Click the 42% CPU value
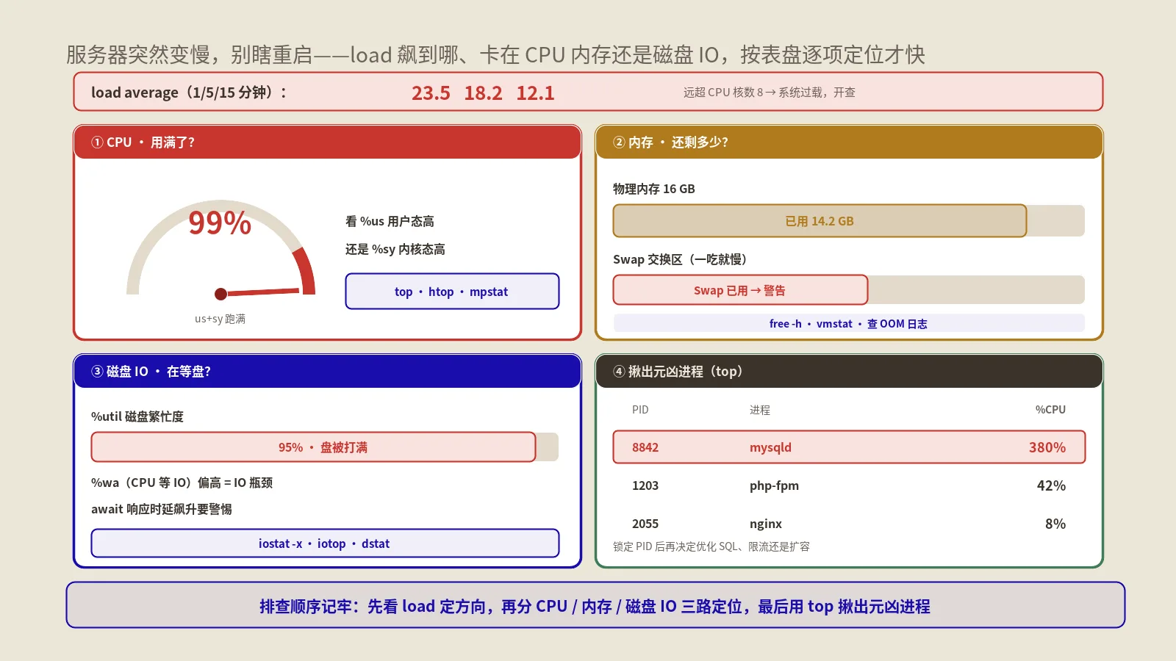Image resolution: width=1176 pixels, height=661 pixels. (1051, 485)
